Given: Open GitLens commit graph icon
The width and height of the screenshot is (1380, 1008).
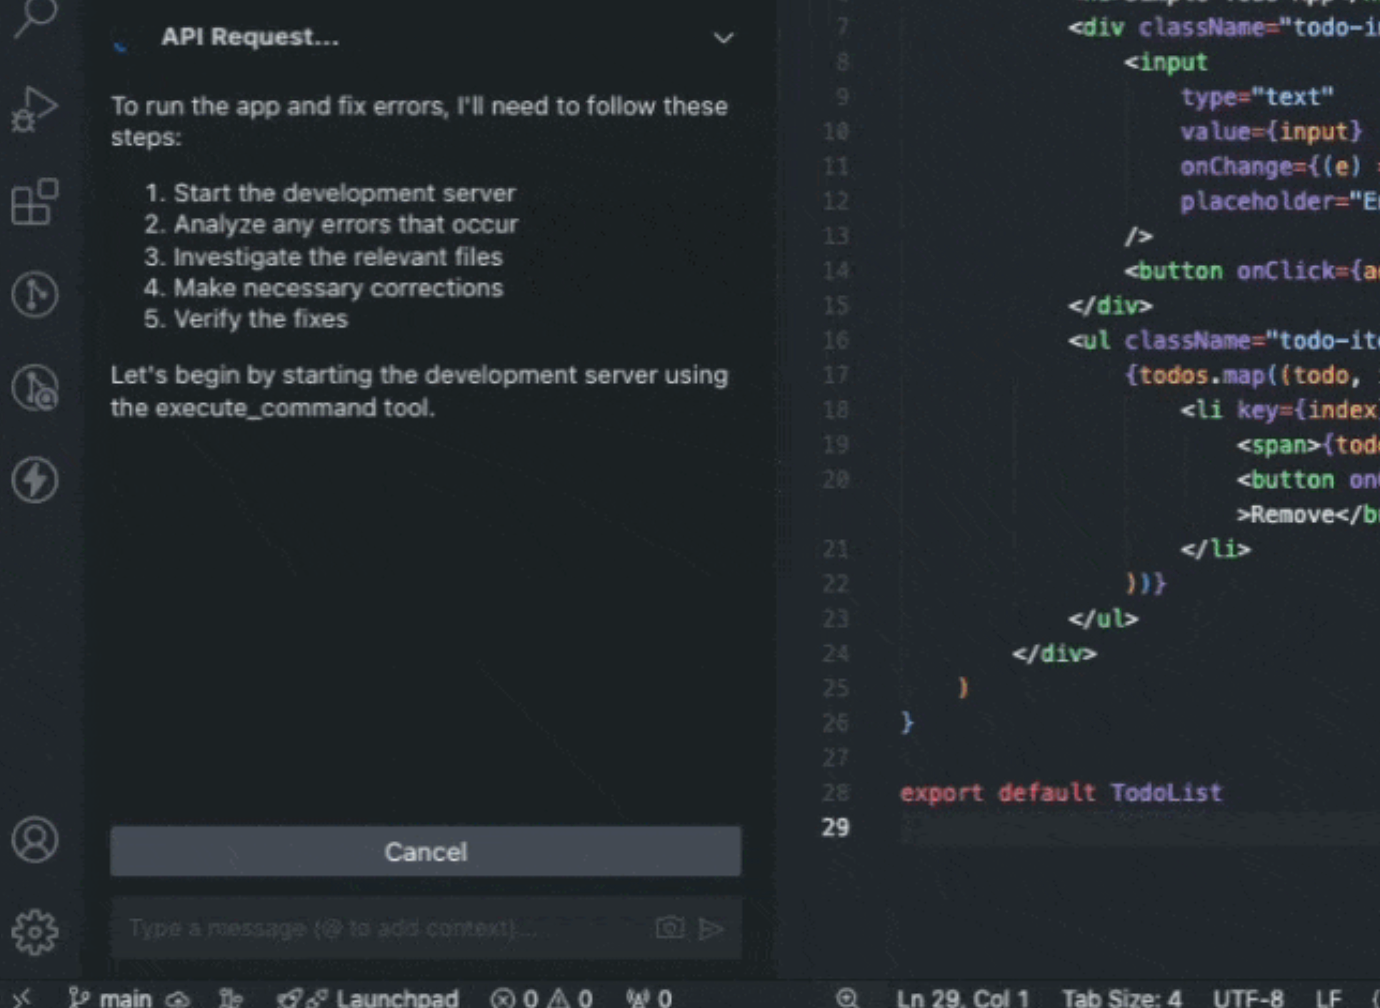Looking at the screenshot, I should click(34, 294).
